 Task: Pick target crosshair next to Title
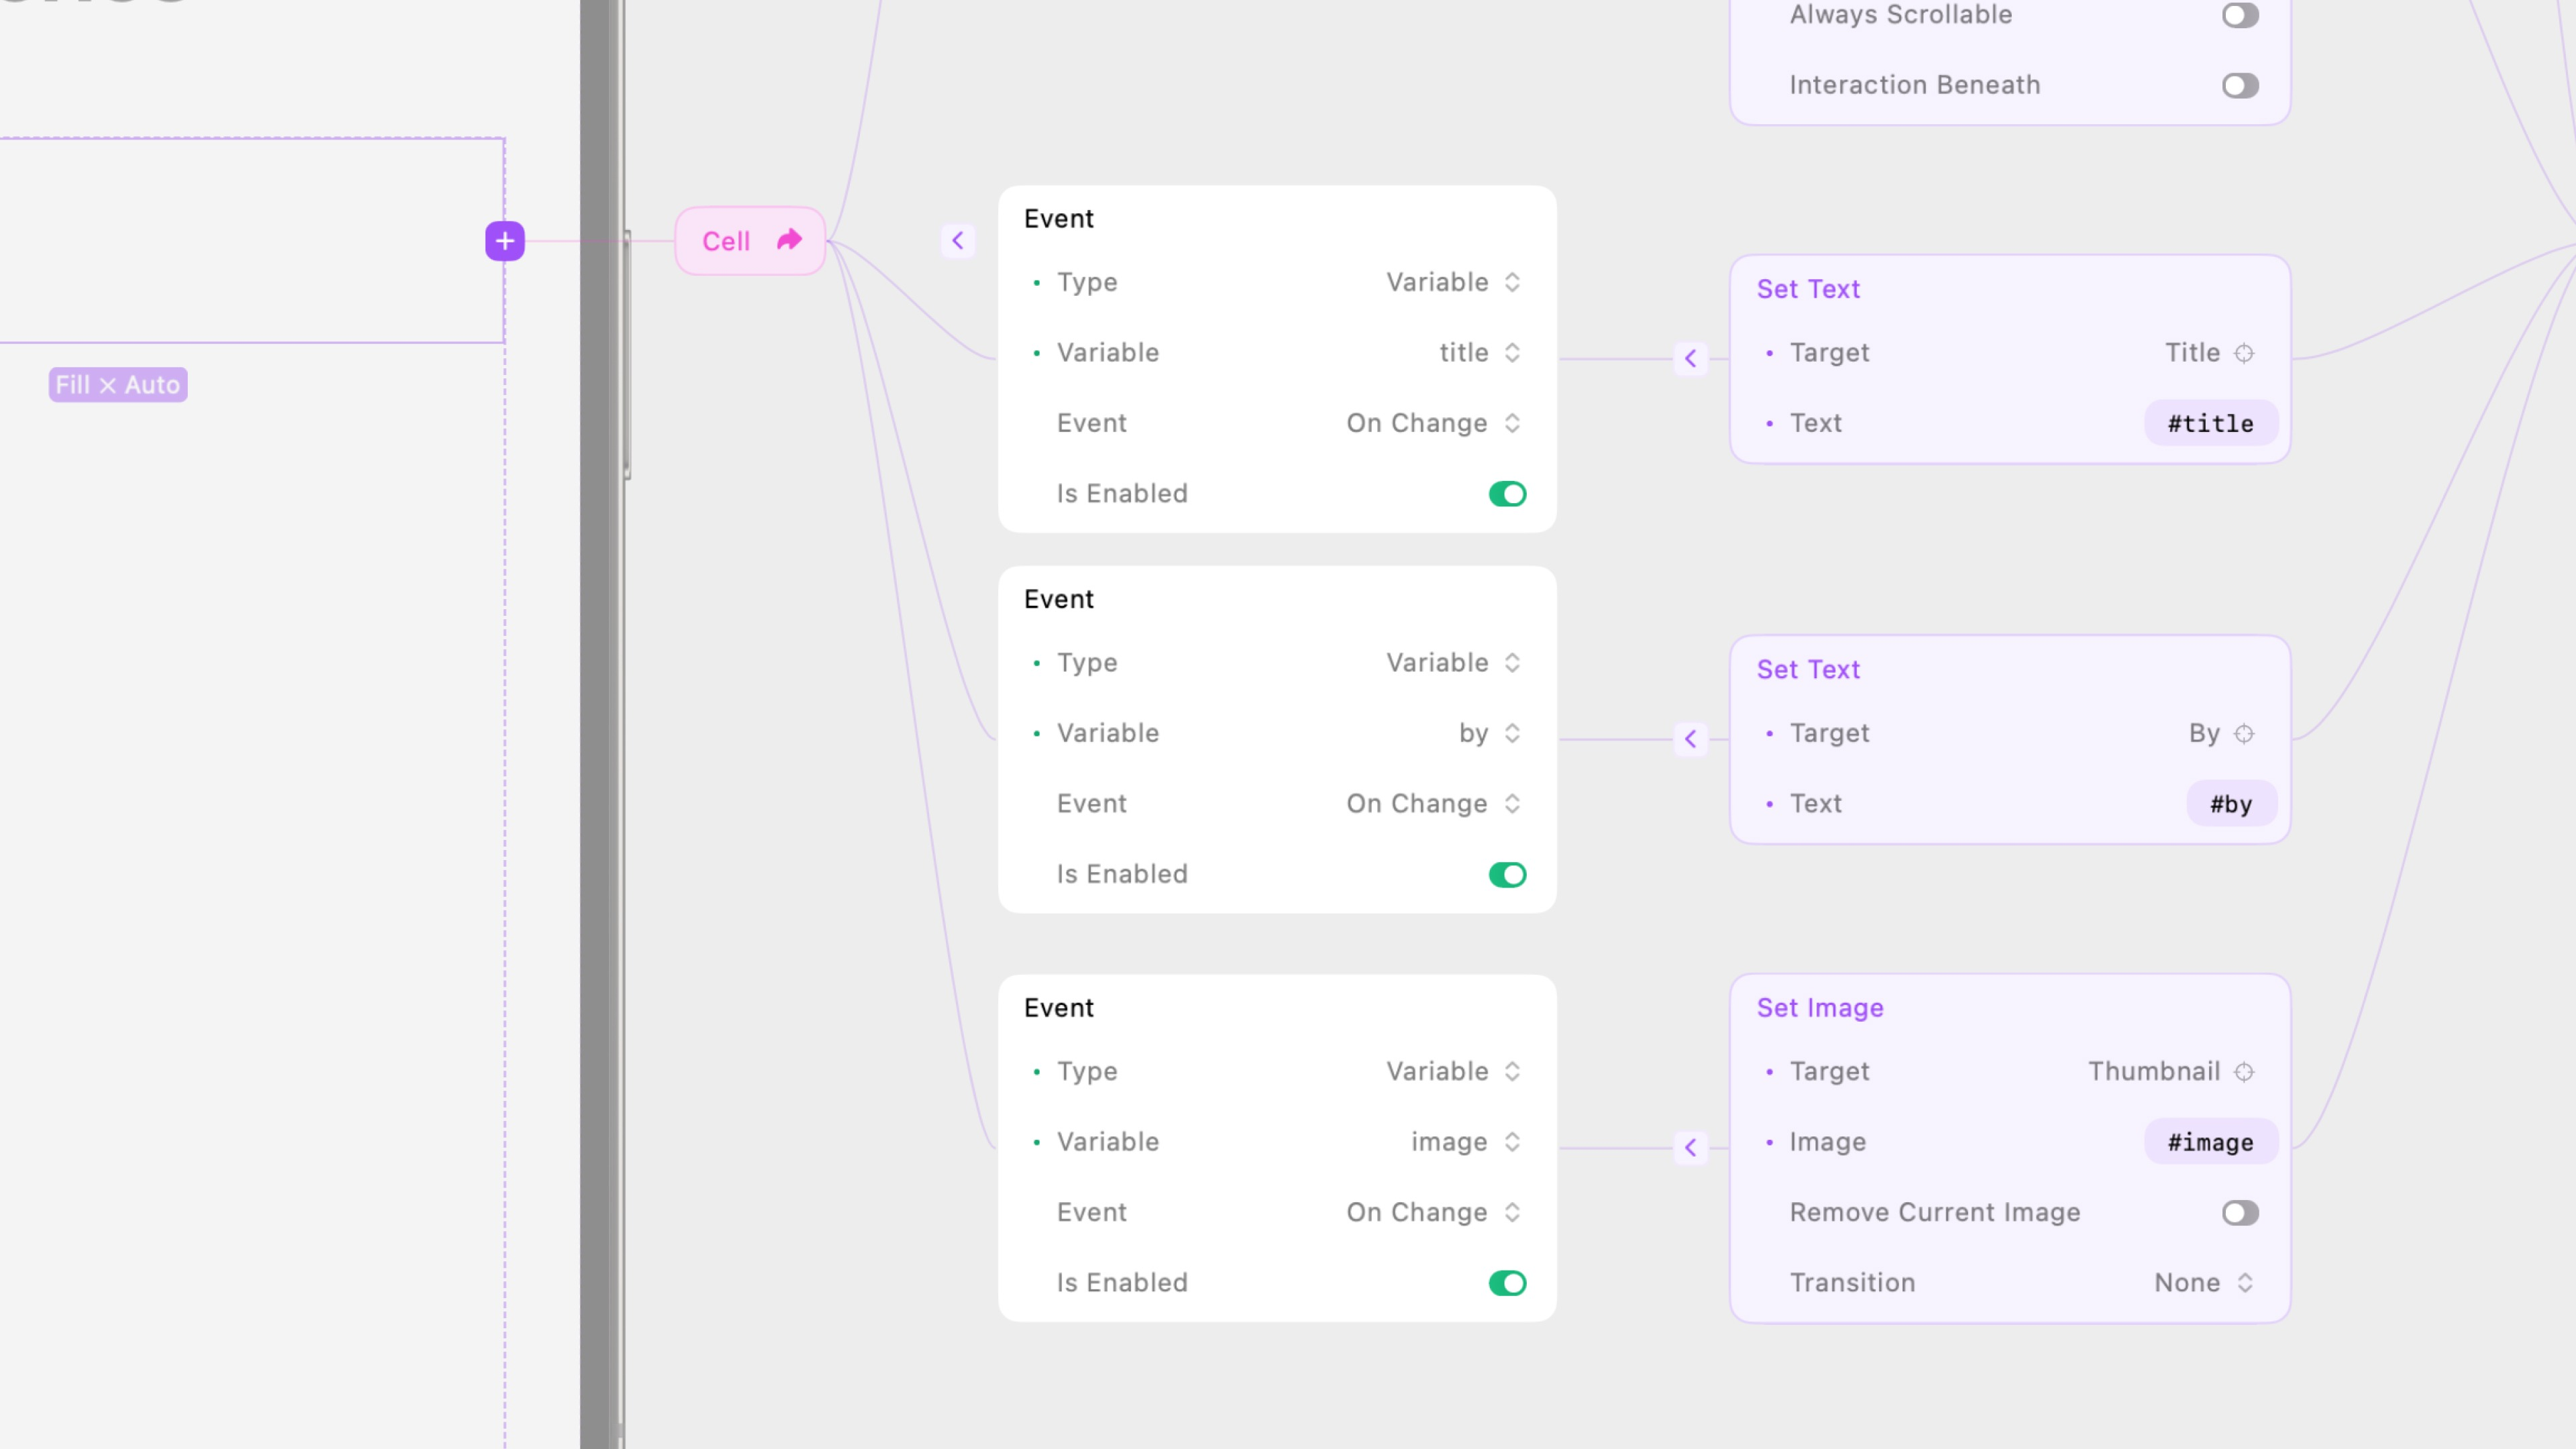[x=2244, y=353]
